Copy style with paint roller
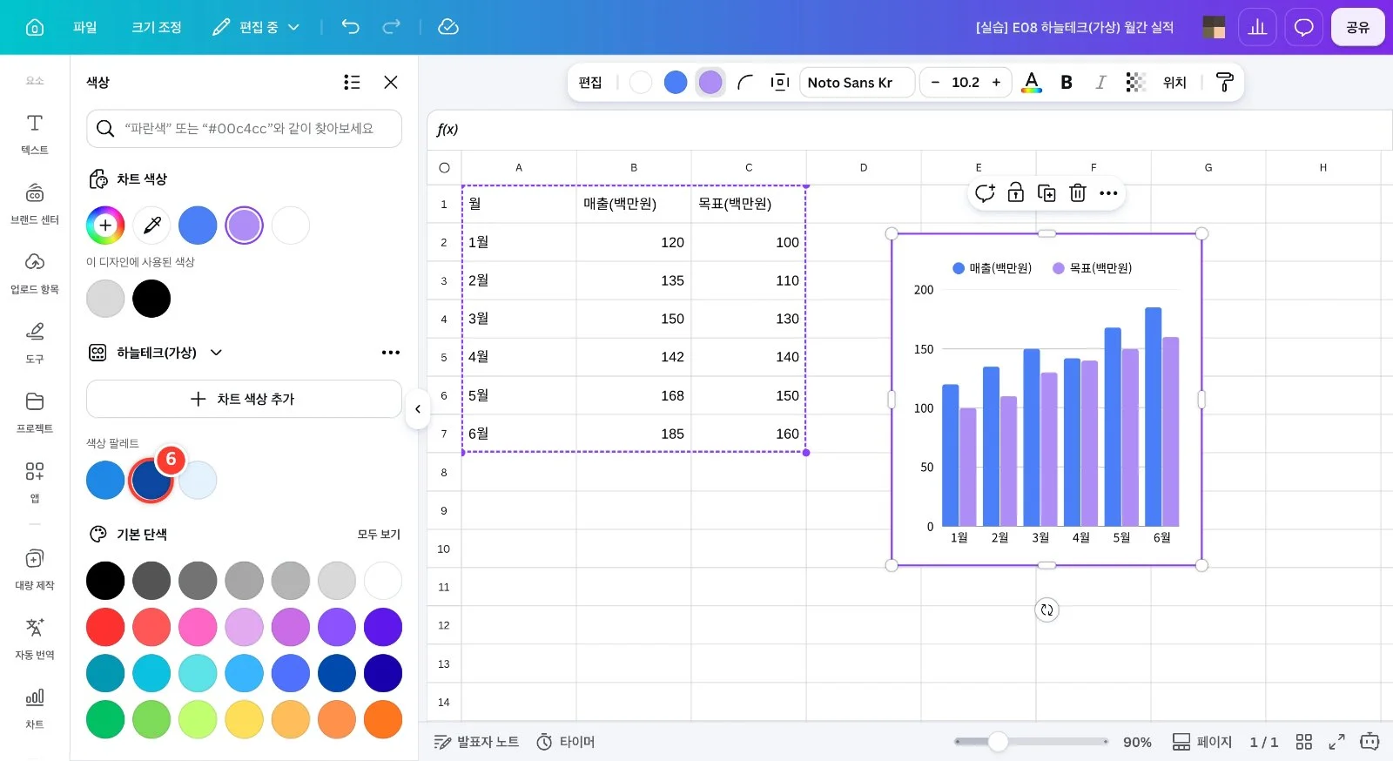Viewport: 1393px width, 761px height. tap(1225, 83)
